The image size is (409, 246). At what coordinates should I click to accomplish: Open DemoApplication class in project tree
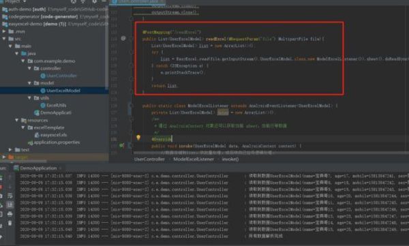[x=56, y=112]
